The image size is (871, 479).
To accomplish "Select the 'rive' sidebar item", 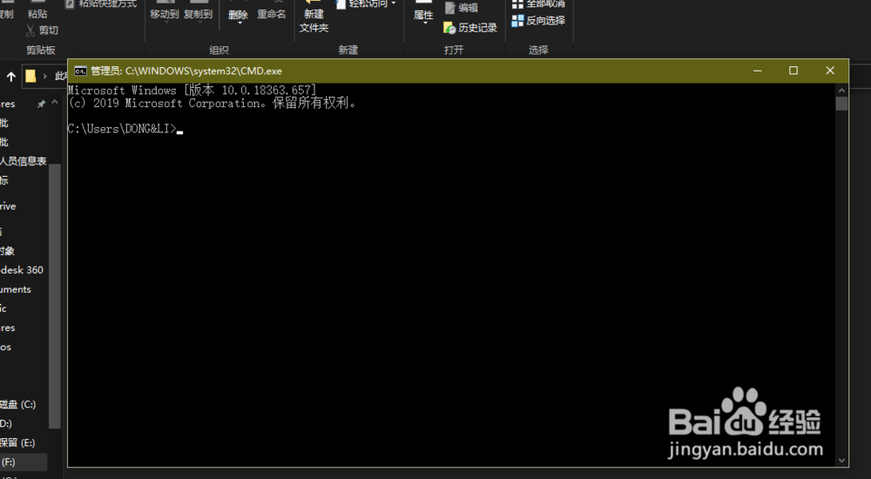I will [x=8, y=206].
